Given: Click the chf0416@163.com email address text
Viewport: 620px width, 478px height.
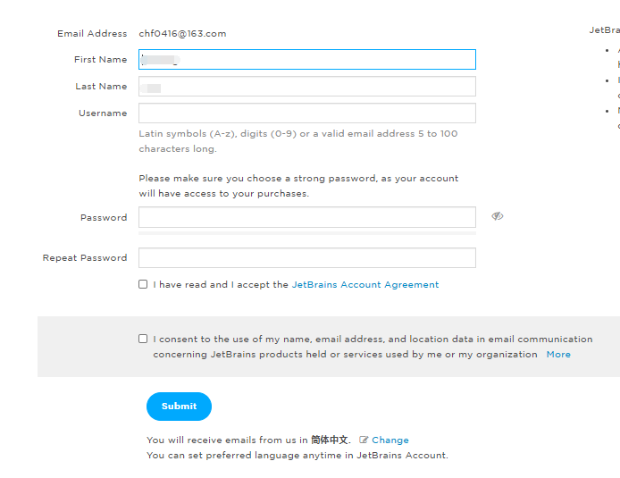Looking at the screenshot, I should 182,34.
